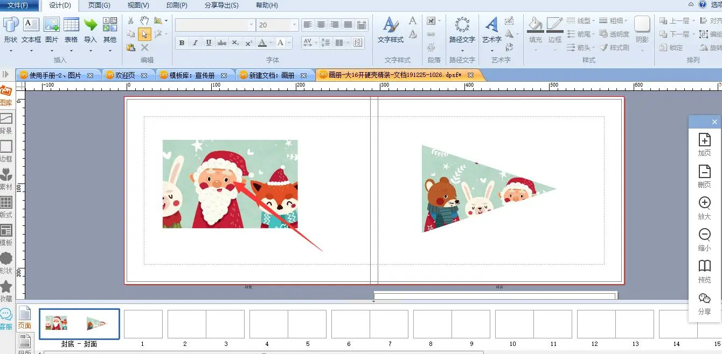Click the 透明度 transparency button

614,34
